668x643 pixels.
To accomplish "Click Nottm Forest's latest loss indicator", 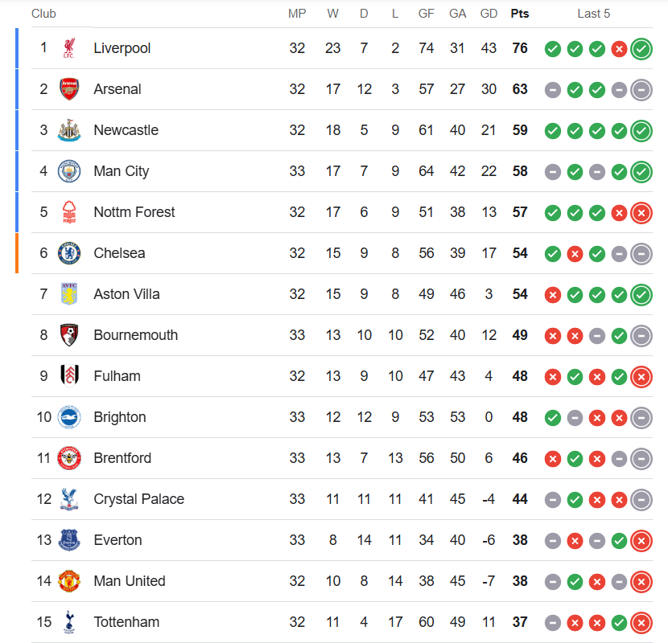I will point(641,213).
